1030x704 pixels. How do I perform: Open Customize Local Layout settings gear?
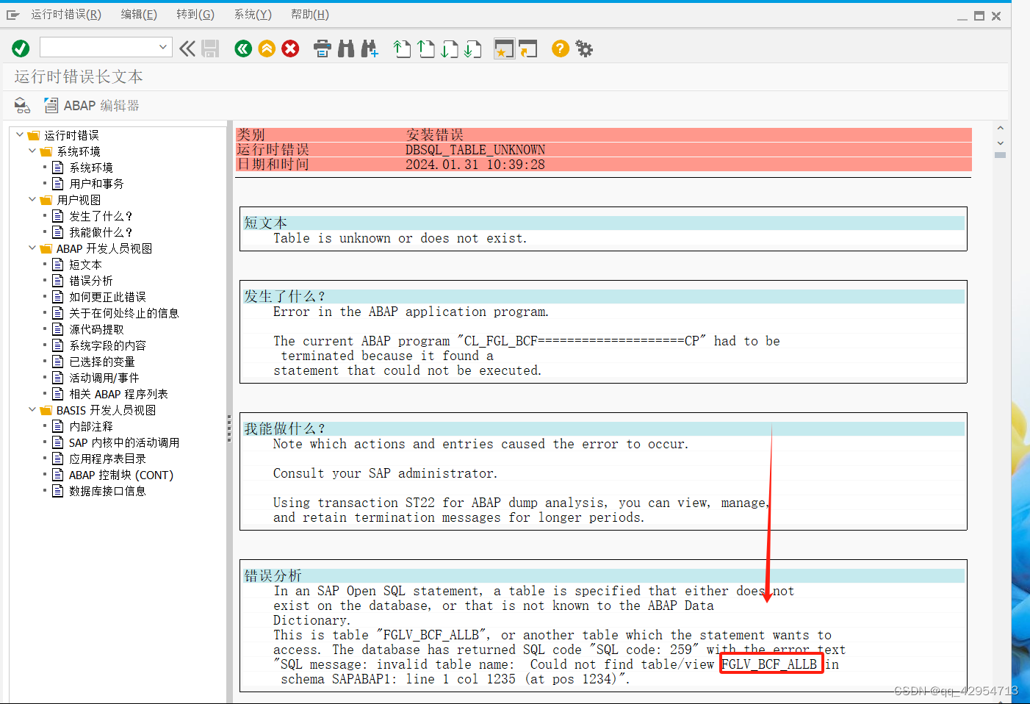click(583, 49)
